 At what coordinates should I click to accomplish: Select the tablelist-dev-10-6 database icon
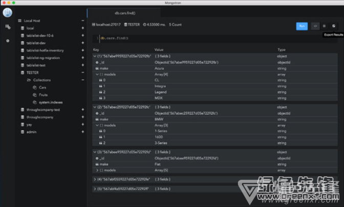(23, 35)
